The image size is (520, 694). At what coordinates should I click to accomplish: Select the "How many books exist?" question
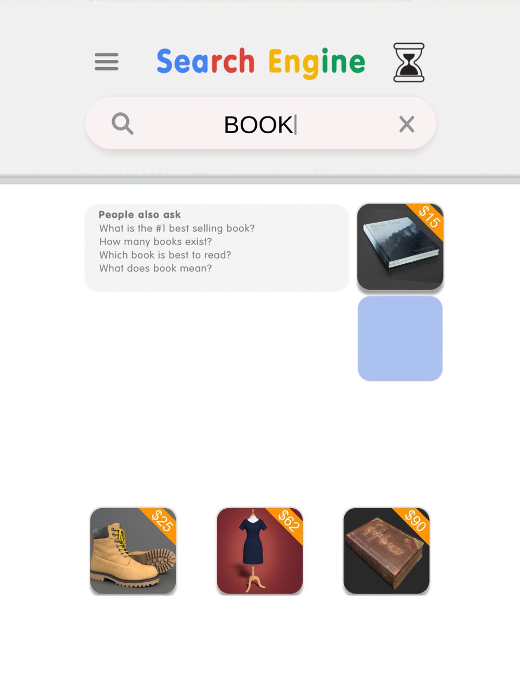155,241
